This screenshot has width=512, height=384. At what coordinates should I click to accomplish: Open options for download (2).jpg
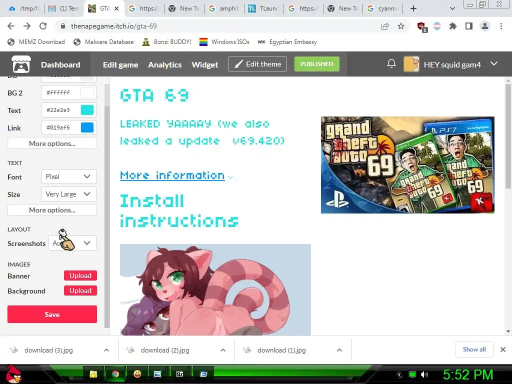click(223, 350)
